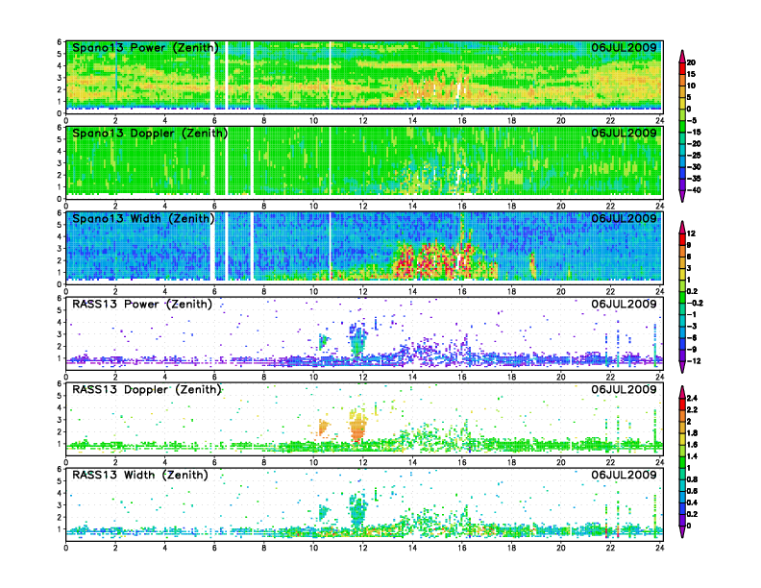Viewport: 761px width, 588px height.
Task: Click the 06JUL2009 date in RASS13 Power panel
Action: [x=624, y=305]
